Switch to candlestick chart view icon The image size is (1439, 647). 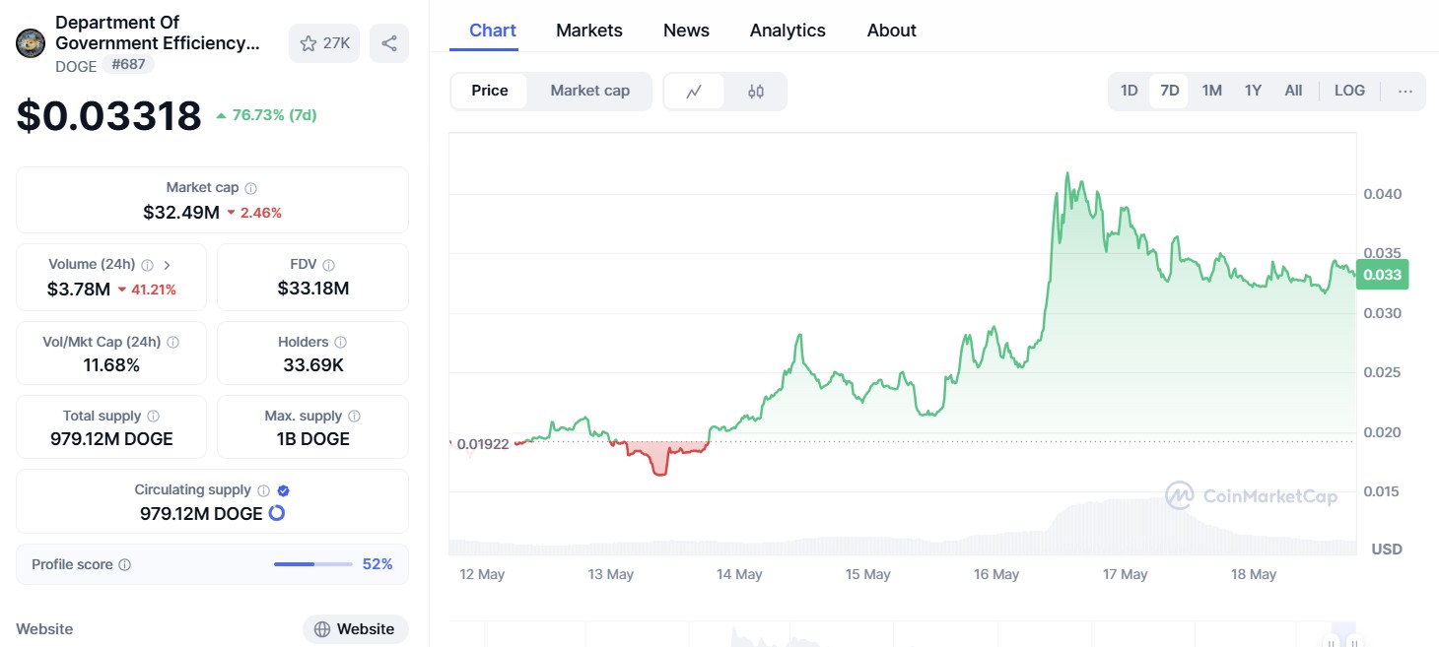(756, 92)
